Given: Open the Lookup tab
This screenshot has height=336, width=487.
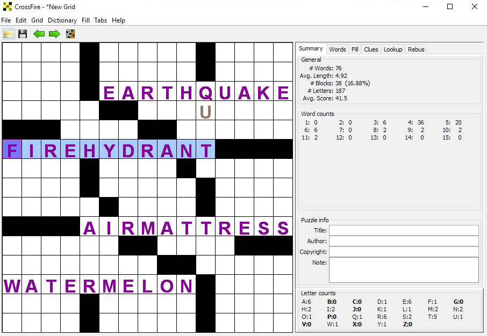Looking at the screenshot, I should (393, 49).
